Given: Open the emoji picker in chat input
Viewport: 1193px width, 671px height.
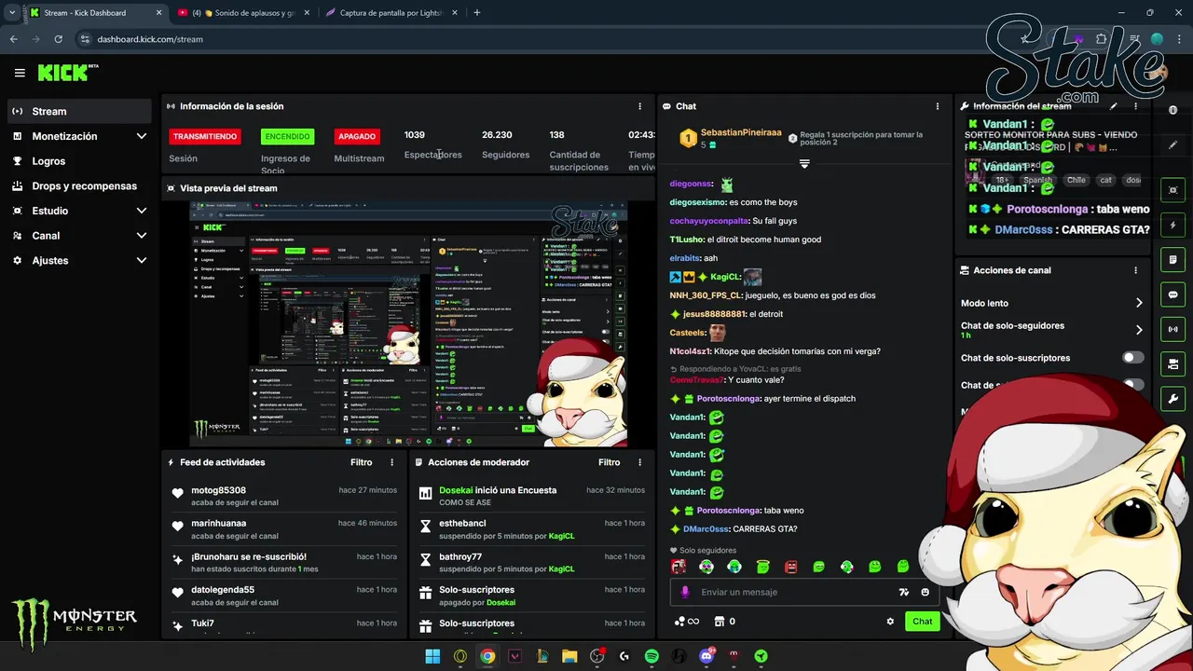Looking at the screenshot, I should (x=926, y=592).
